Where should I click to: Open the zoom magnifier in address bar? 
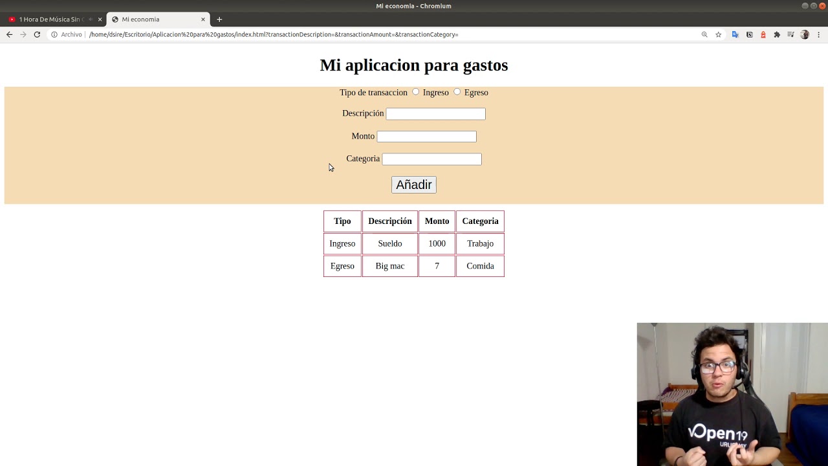click(x=704, y=34)
